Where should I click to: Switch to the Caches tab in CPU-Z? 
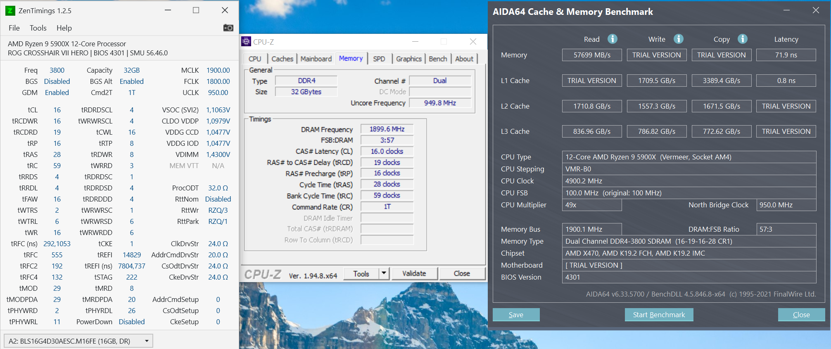pyautogui.click(x=282, y=59)
